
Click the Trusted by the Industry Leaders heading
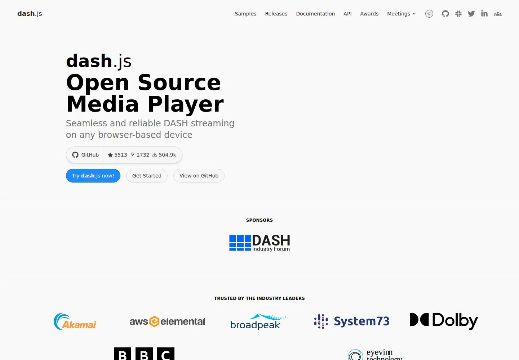click(259, 298)
